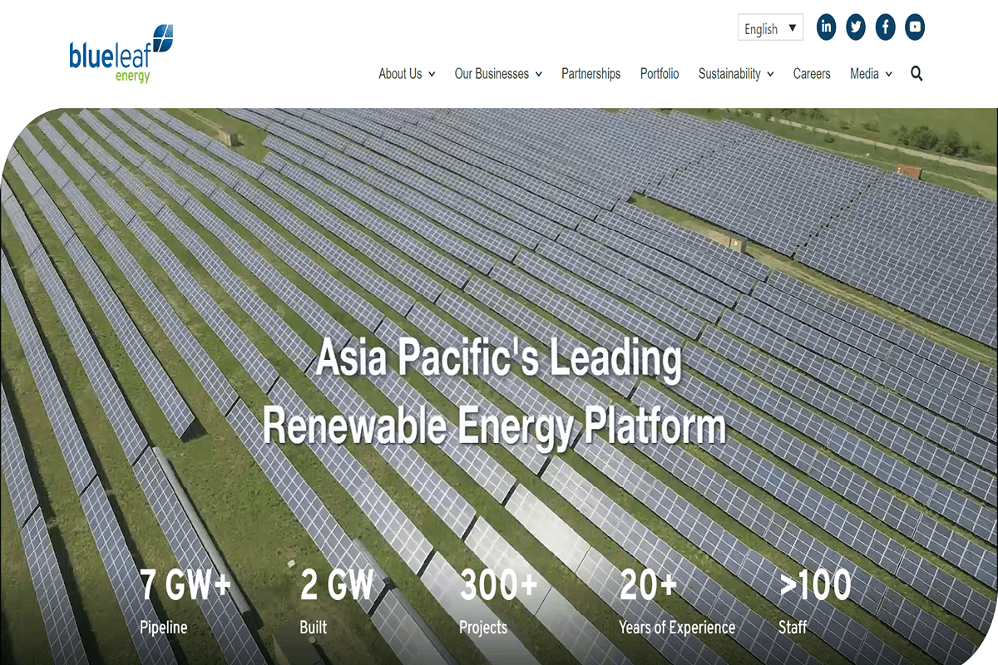This screenshot has height=665, width=998.
Task: Open the LinkedIn social icon
Action: (x=826, y=27)
